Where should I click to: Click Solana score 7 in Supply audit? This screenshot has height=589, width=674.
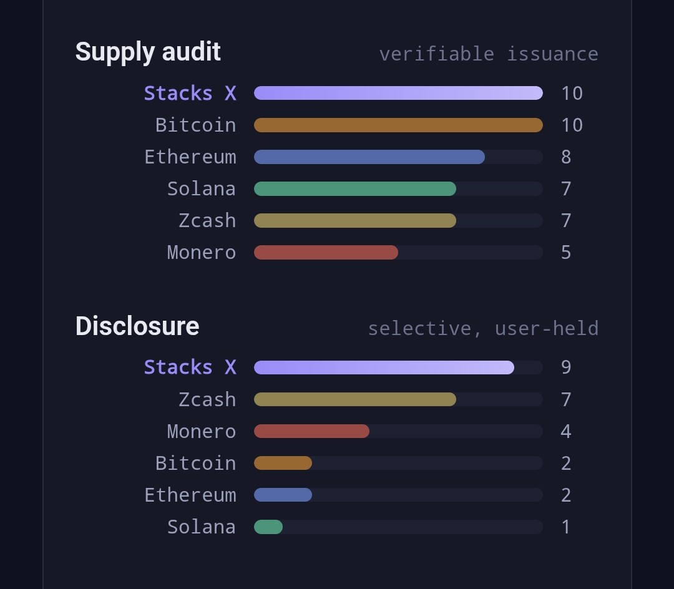tap(566, 188)
